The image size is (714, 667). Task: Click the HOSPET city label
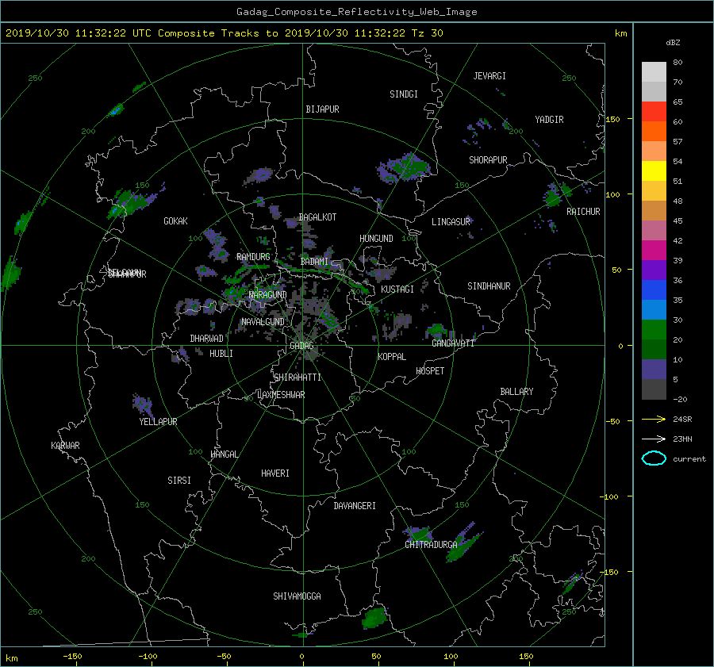click(430, 371)
